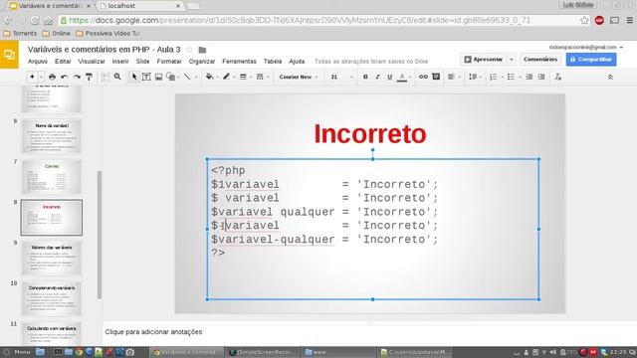Click the move to folder icon
This screenshot has width=637, height=358.
202,50
